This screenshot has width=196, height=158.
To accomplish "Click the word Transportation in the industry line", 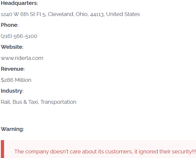I will pos(58,102).
